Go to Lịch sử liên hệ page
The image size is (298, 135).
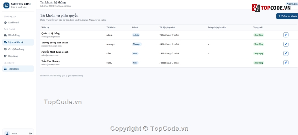coord(18,42)
